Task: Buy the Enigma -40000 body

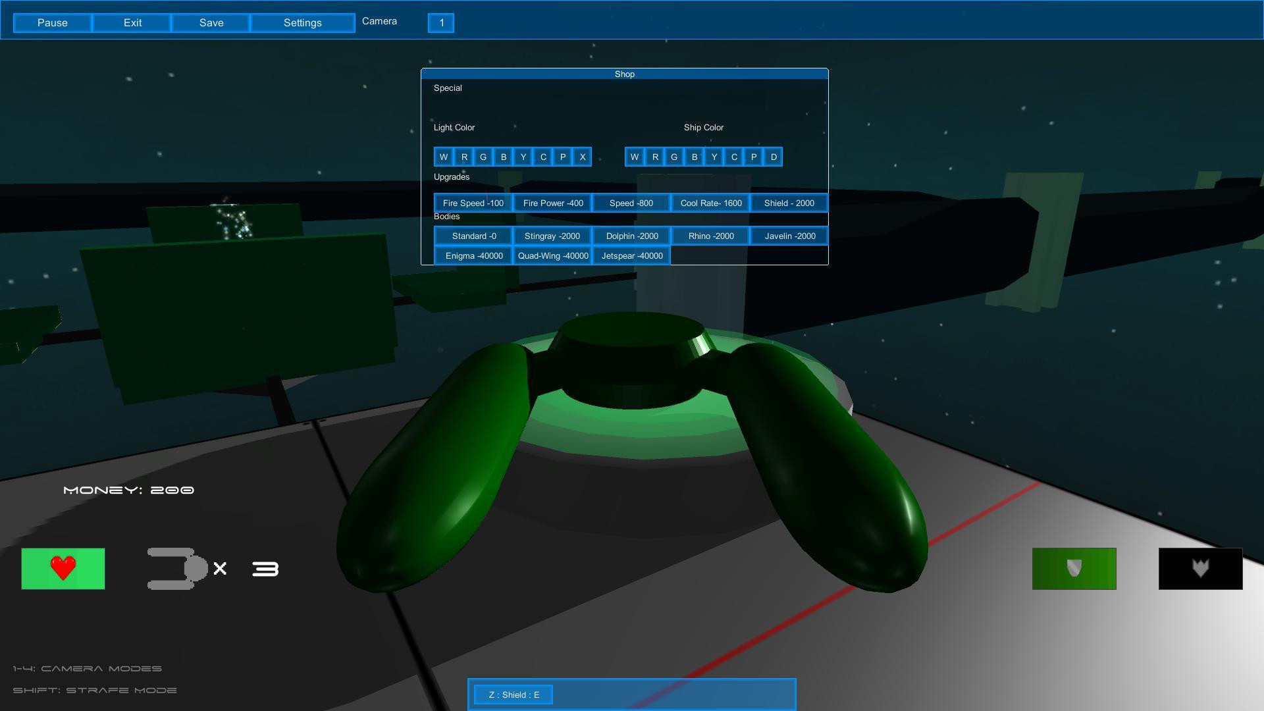Action: pyautogui.click(x=473, y=255)
